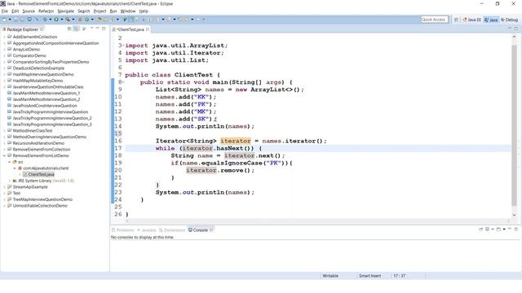This screenshot has height=293, width=522.
Task: Collapse the src folder
Action: [x=9, y=162]
